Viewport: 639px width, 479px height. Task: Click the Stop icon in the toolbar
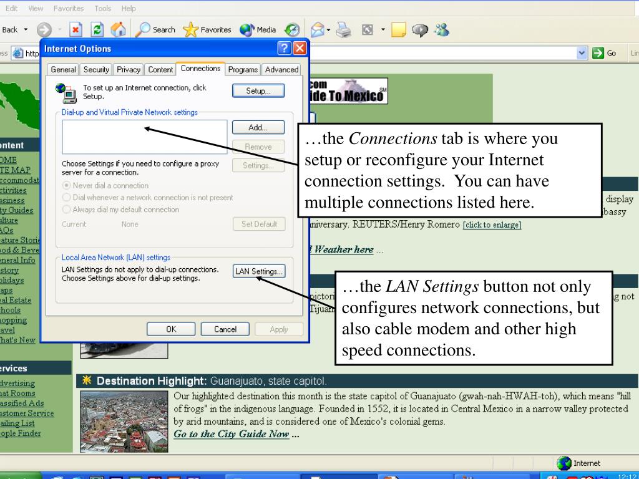coord(76,30)
